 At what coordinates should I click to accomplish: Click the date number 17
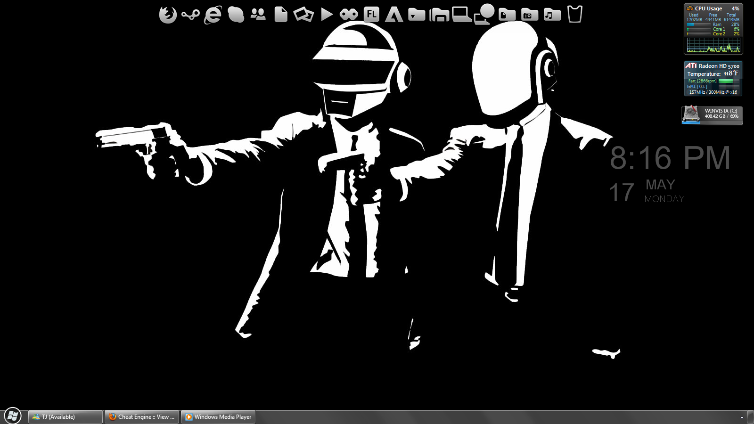(x=622, y=193)
